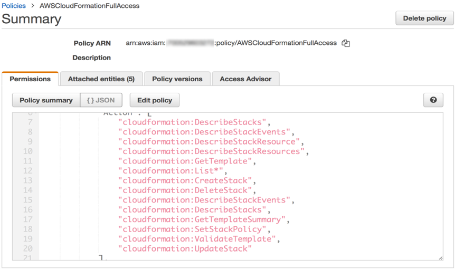The width and height of the screenshot is (455, 269).
Task: Click line number 20 in the editor gutter
Action: tap(28, 249)
